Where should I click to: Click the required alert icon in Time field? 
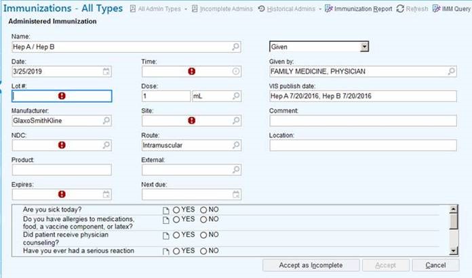tap(191, 72)
